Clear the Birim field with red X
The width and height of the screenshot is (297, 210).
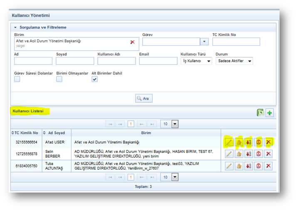(132, 42)
